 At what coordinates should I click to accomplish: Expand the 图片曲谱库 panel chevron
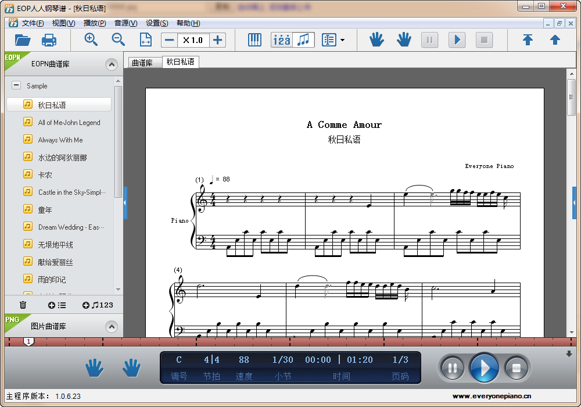pos(112,327)
